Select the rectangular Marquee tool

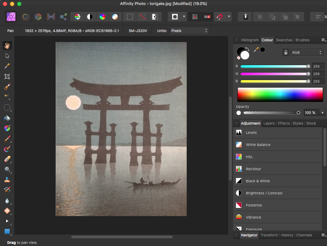point(130,16)
